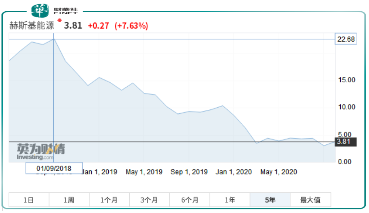Click the 10.00 price axis label
This screenshot has height=213, width=369.
[346, 107]
